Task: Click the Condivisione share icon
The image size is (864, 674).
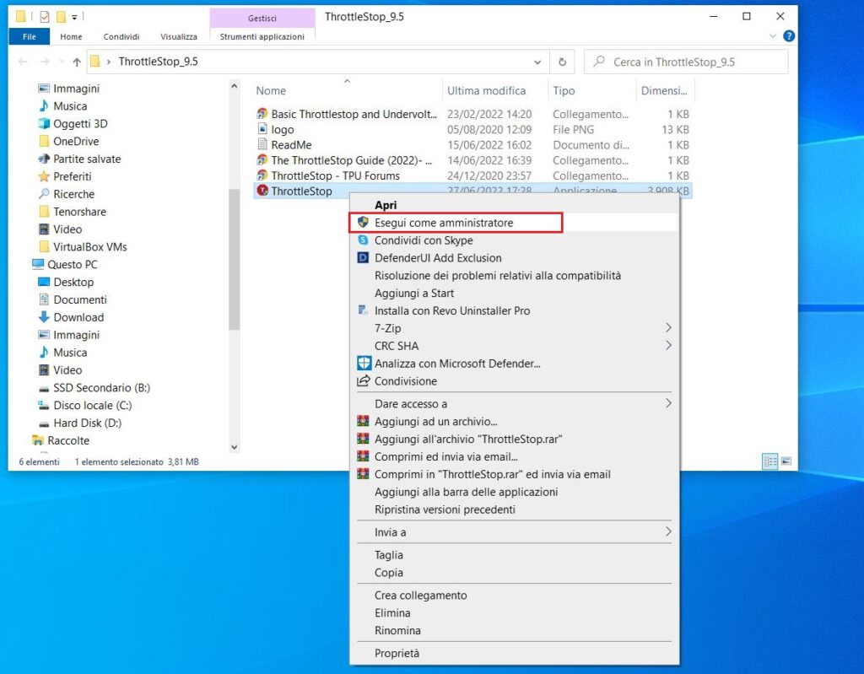Action: (363, 380)
